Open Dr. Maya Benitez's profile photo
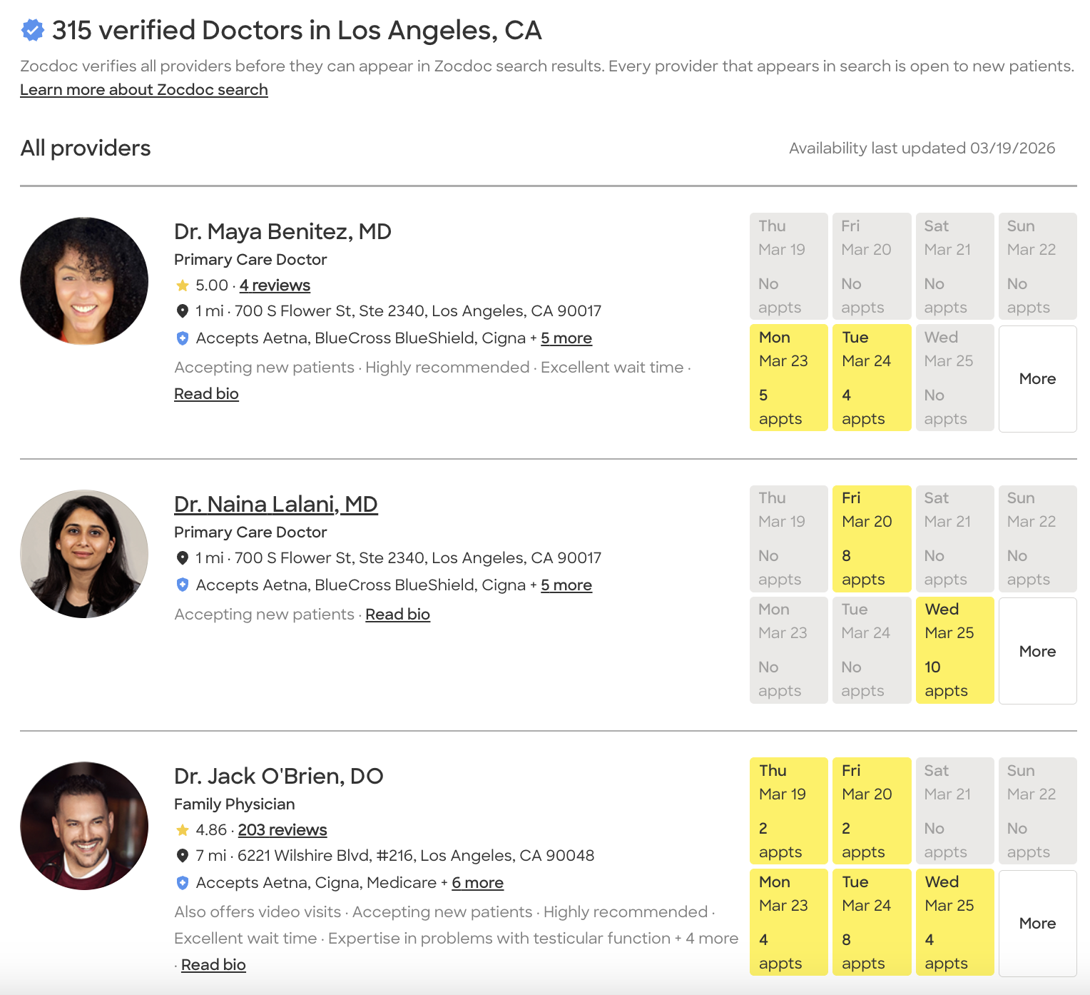 coord(84,281)
